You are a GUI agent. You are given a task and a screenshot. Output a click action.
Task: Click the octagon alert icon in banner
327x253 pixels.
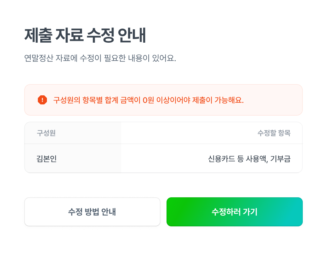pos(42,100)
